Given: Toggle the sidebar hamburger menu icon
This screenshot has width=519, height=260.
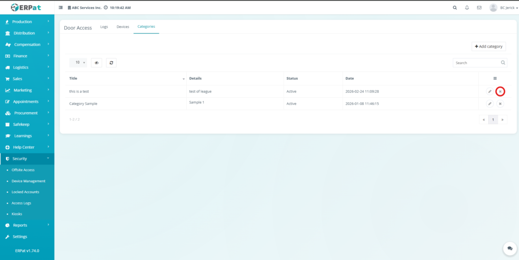Looking at the screenshot, I should click(x=61, y=8).
